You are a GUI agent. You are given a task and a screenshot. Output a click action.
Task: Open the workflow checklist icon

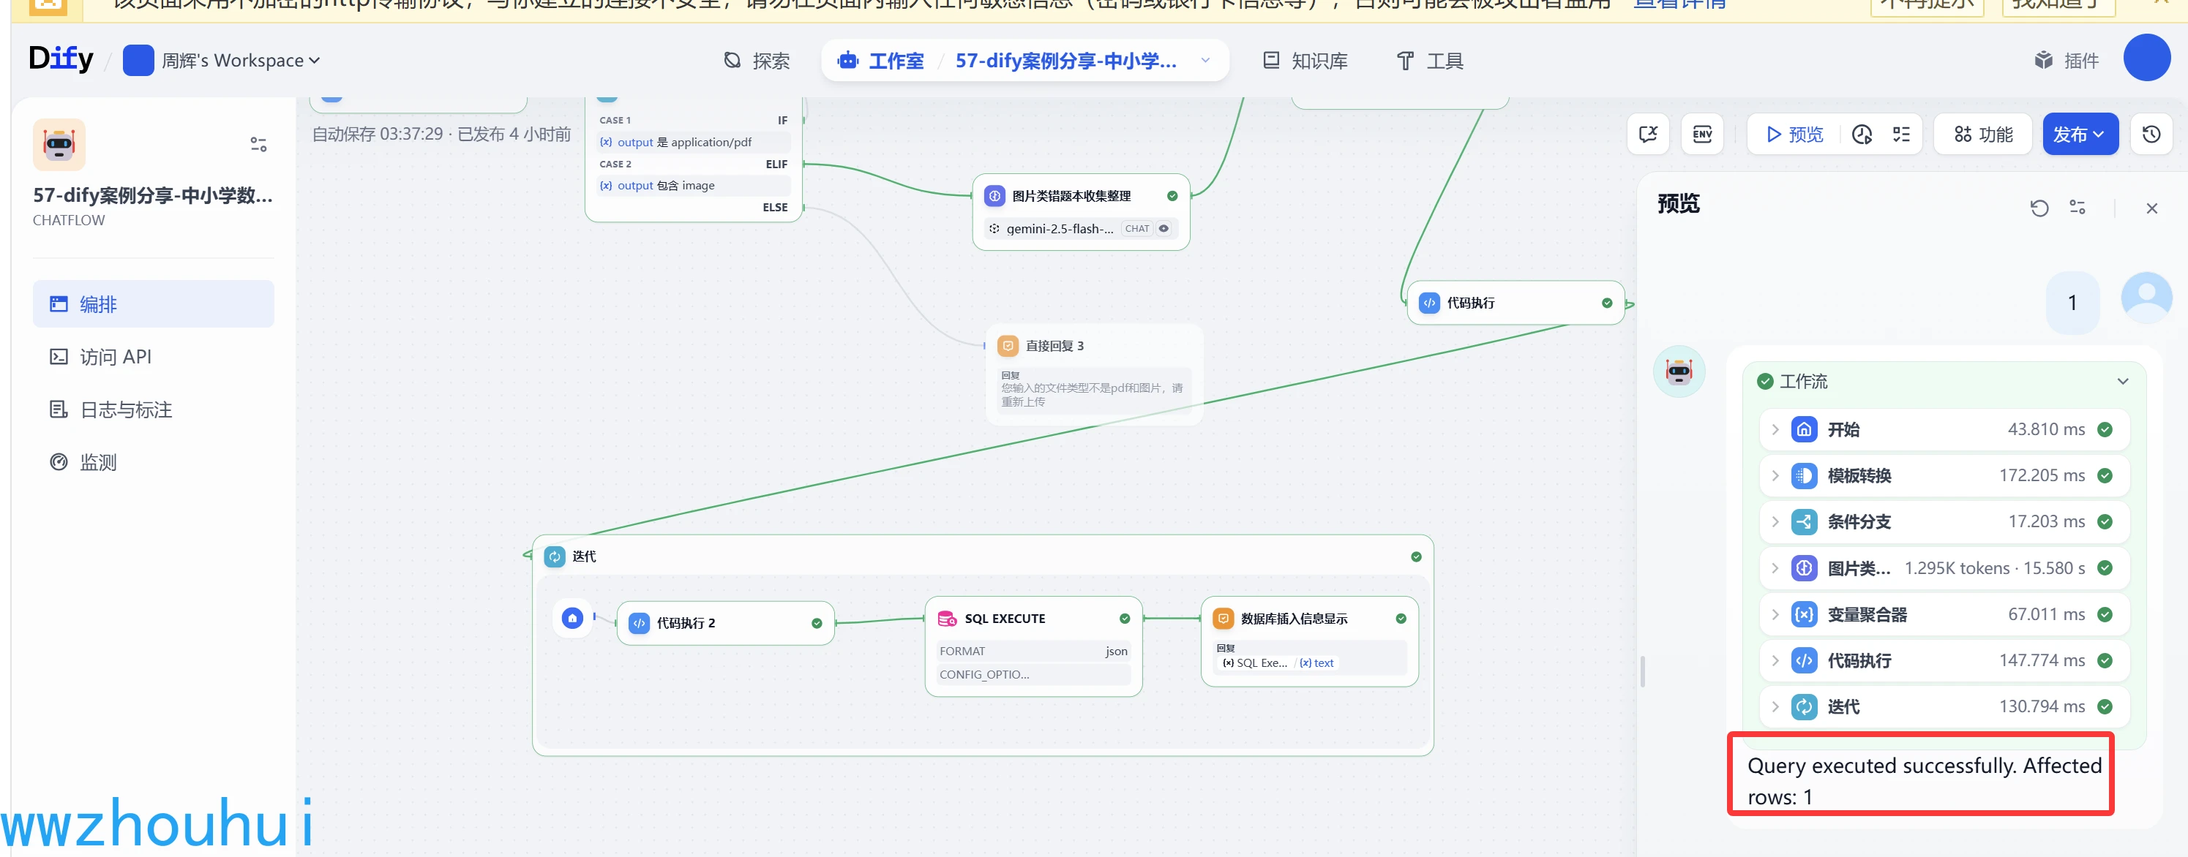click(x=1901, y=134)
